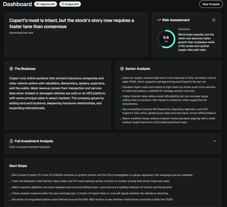Click the 5.6/10 risk score gauge

166,39
